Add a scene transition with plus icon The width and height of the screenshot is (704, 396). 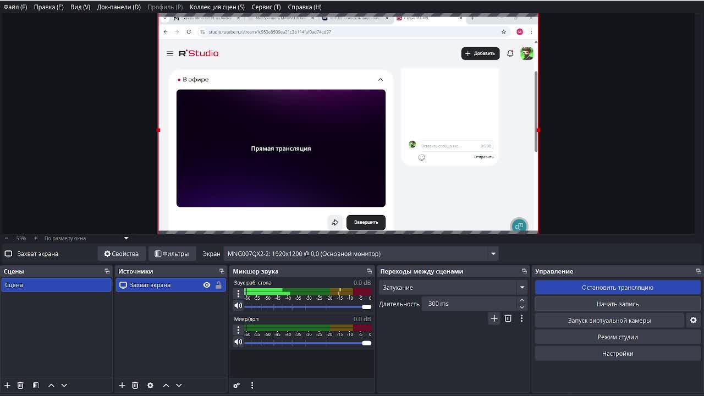click(494, 318)
